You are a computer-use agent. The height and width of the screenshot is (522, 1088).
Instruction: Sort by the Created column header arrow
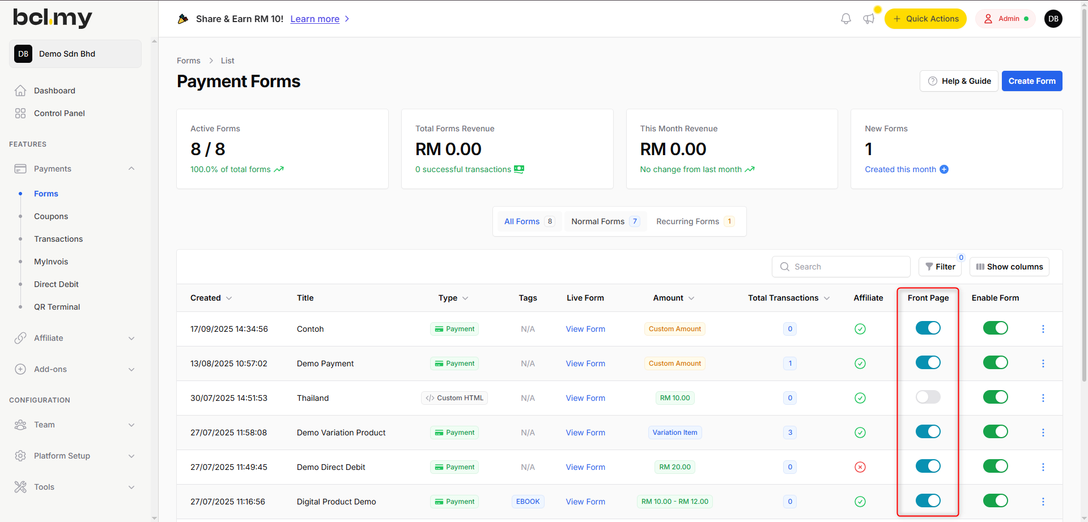(x=229, y=298)
